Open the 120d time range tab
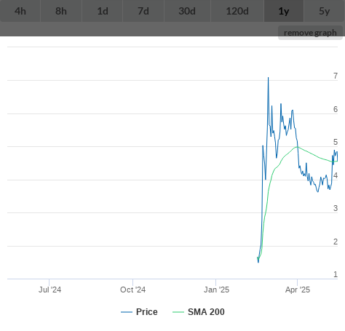Viewport: 345px width, 331px height. [237, 11]
